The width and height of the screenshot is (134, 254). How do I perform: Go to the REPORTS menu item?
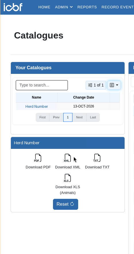tap(87, 7)
